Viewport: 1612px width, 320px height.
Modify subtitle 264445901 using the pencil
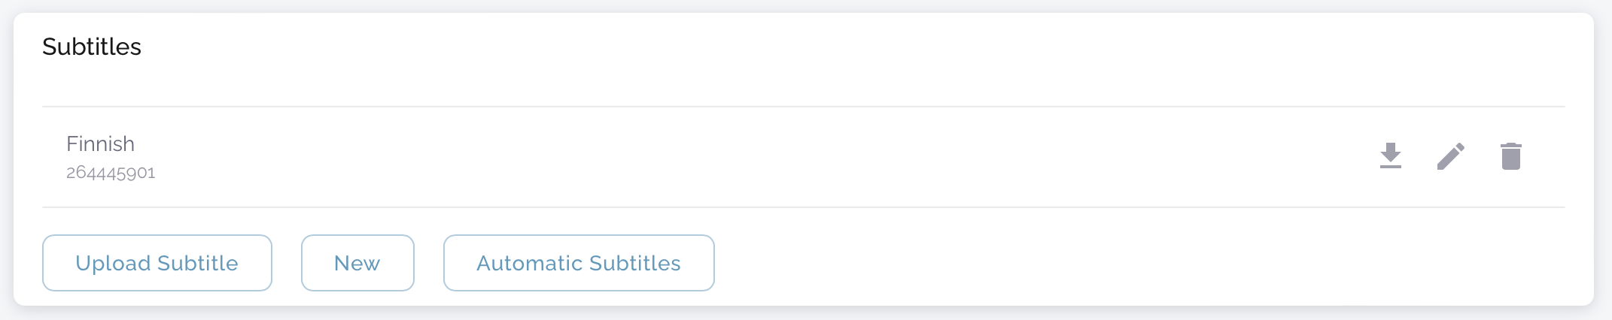click(x=1450, y=156)
